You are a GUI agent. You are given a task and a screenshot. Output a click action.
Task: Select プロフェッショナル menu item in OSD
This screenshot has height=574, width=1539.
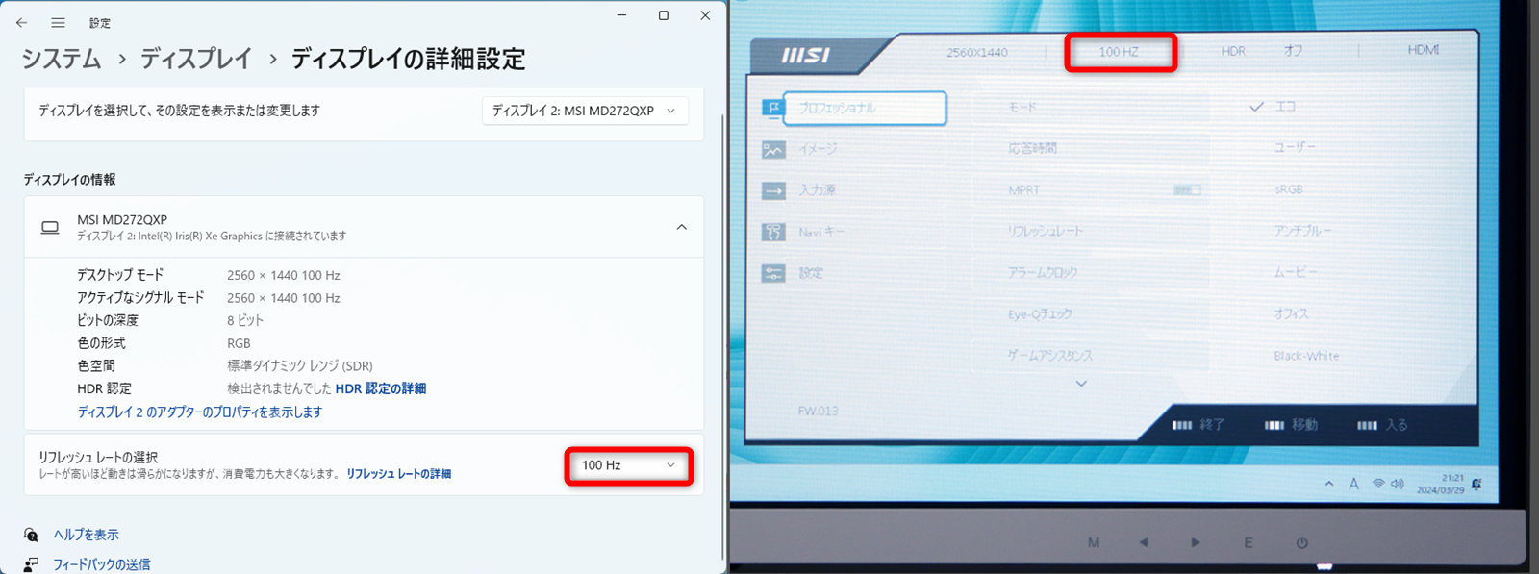pyautogui.click(x=865, y=108)
